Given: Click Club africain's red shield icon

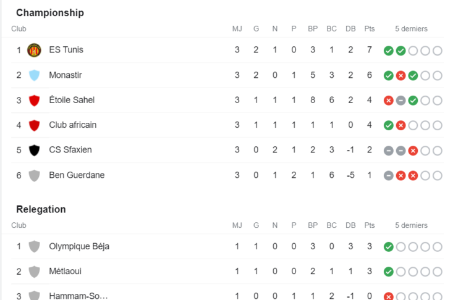Looking at the screenshot, I should [x=34, y=125].
